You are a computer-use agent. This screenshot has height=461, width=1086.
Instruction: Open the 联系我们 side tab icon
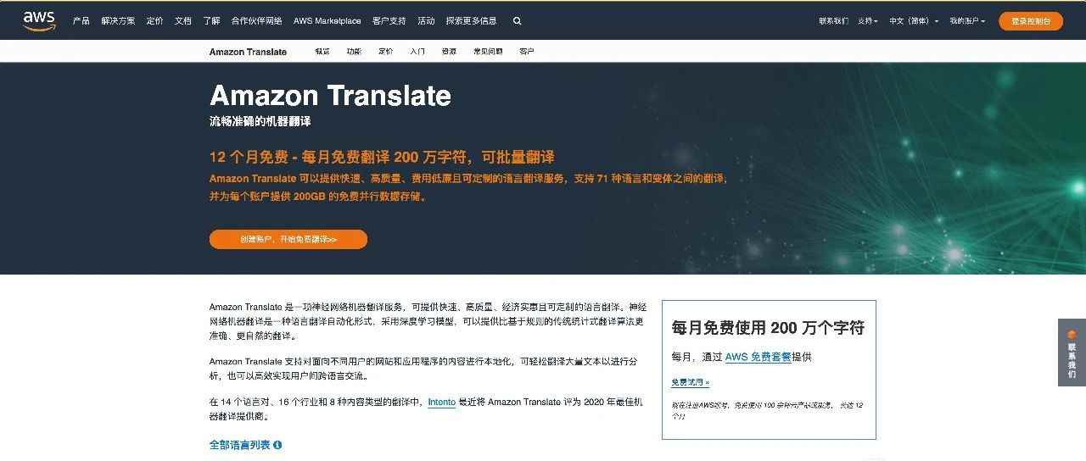pyautogui.click(x=1072, y=334)
